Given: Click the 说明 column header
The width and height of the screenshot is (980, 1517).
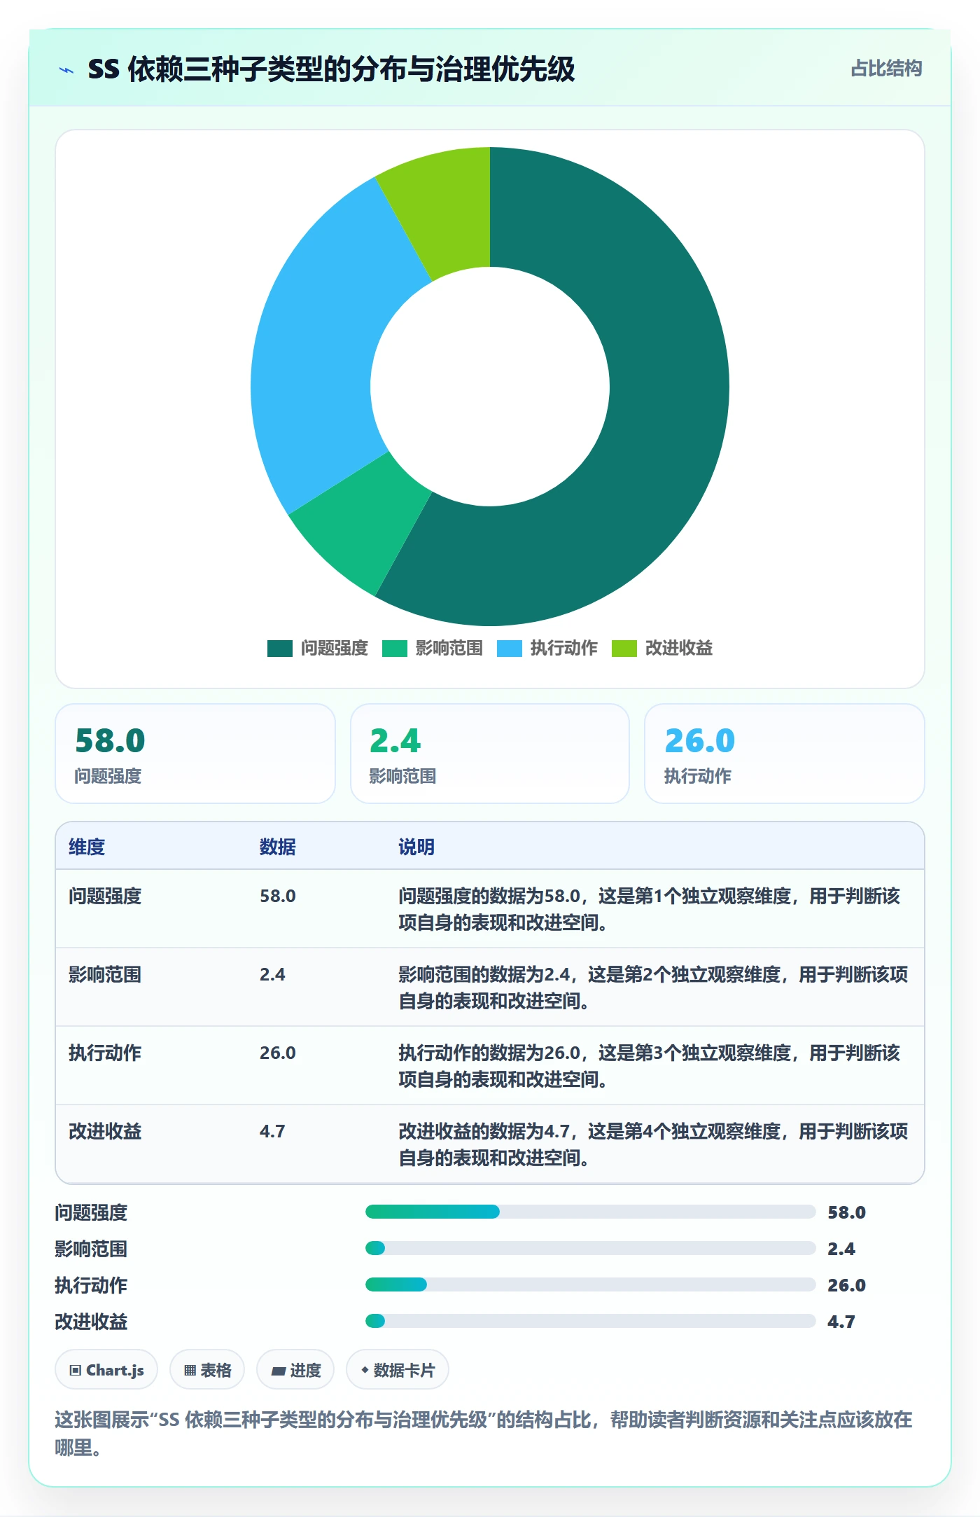Looking at the screenshot, I should [x=416, y=847].
